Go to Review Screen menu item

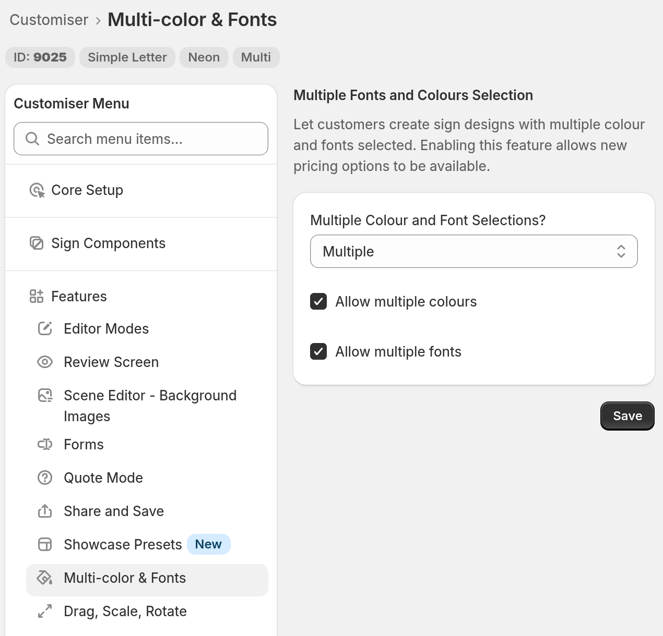147,362
